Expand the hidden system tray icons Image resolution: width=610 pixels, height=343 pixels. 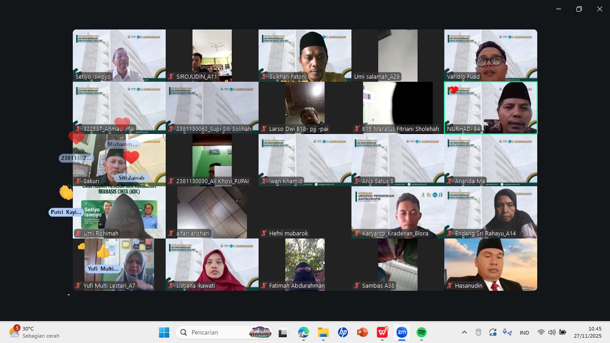(464, 332)
